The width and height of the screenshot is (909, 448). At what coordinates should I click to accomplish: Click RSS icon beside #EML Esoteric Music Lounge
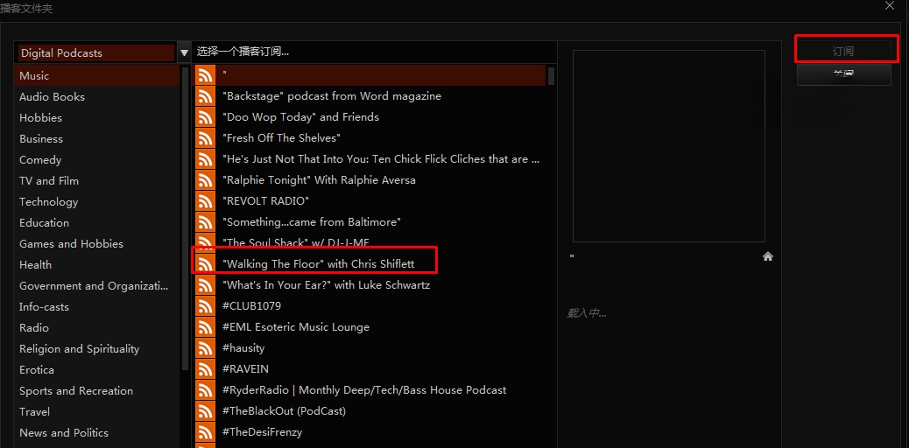point(205,327)
